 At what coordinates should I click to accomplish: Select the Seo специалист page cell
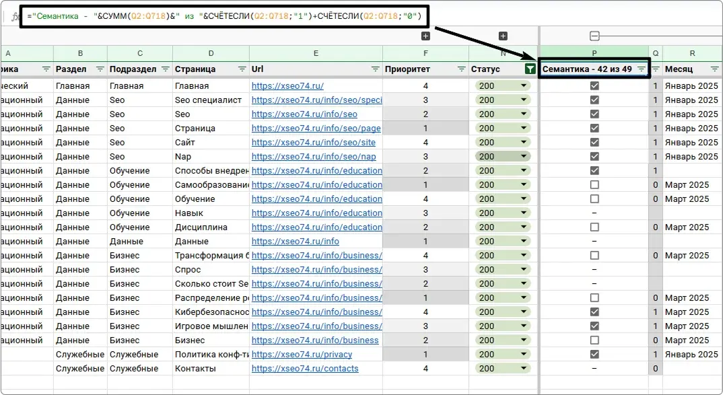pos(211,100)
